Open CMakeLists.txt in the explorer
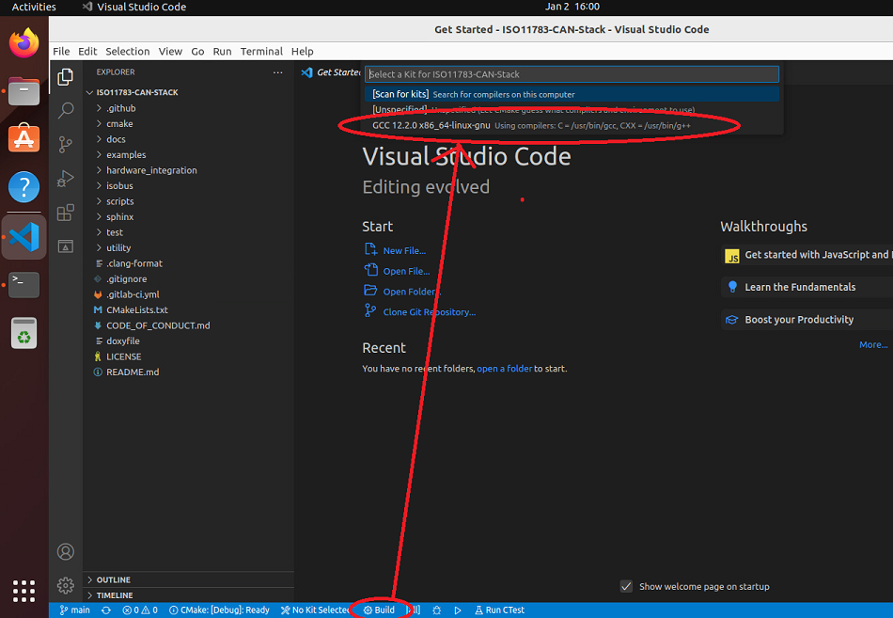Image resolution: width=893 pixels, height=618 pixels. tap(137, 310)
